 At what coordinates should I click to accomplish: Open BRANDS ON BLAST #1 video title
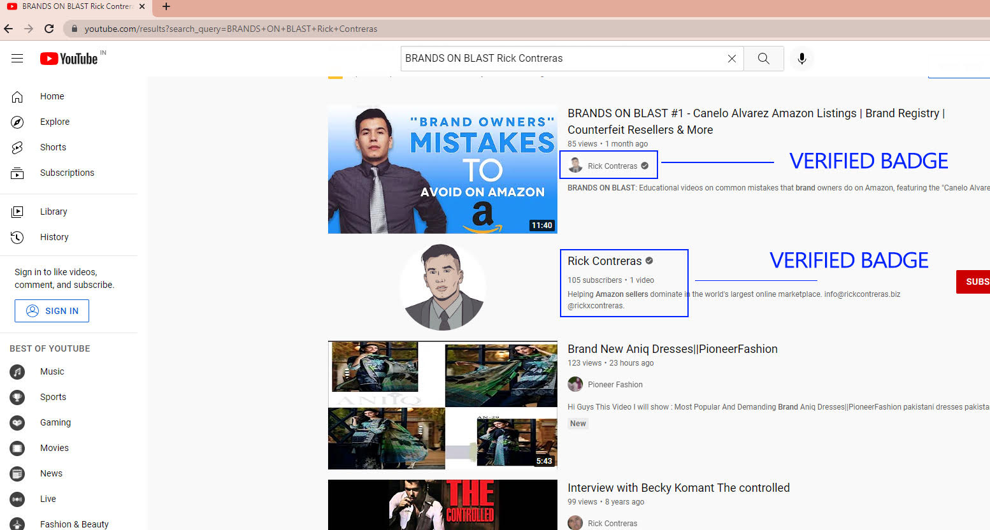tap(756, 121)
